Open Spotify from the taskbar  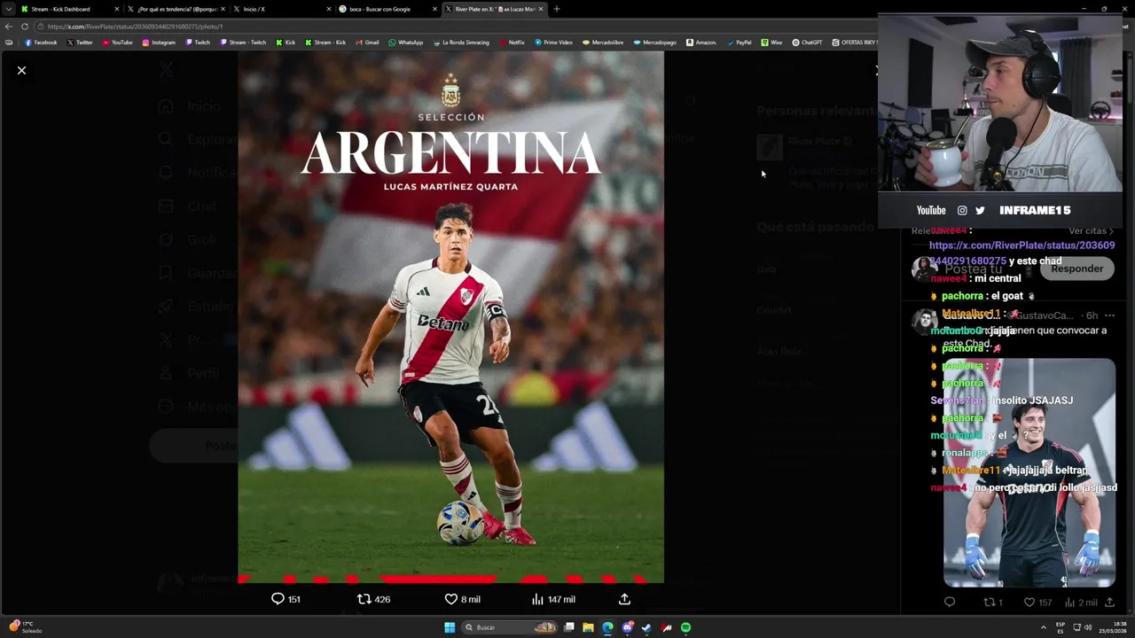click(x=685, y=627)
